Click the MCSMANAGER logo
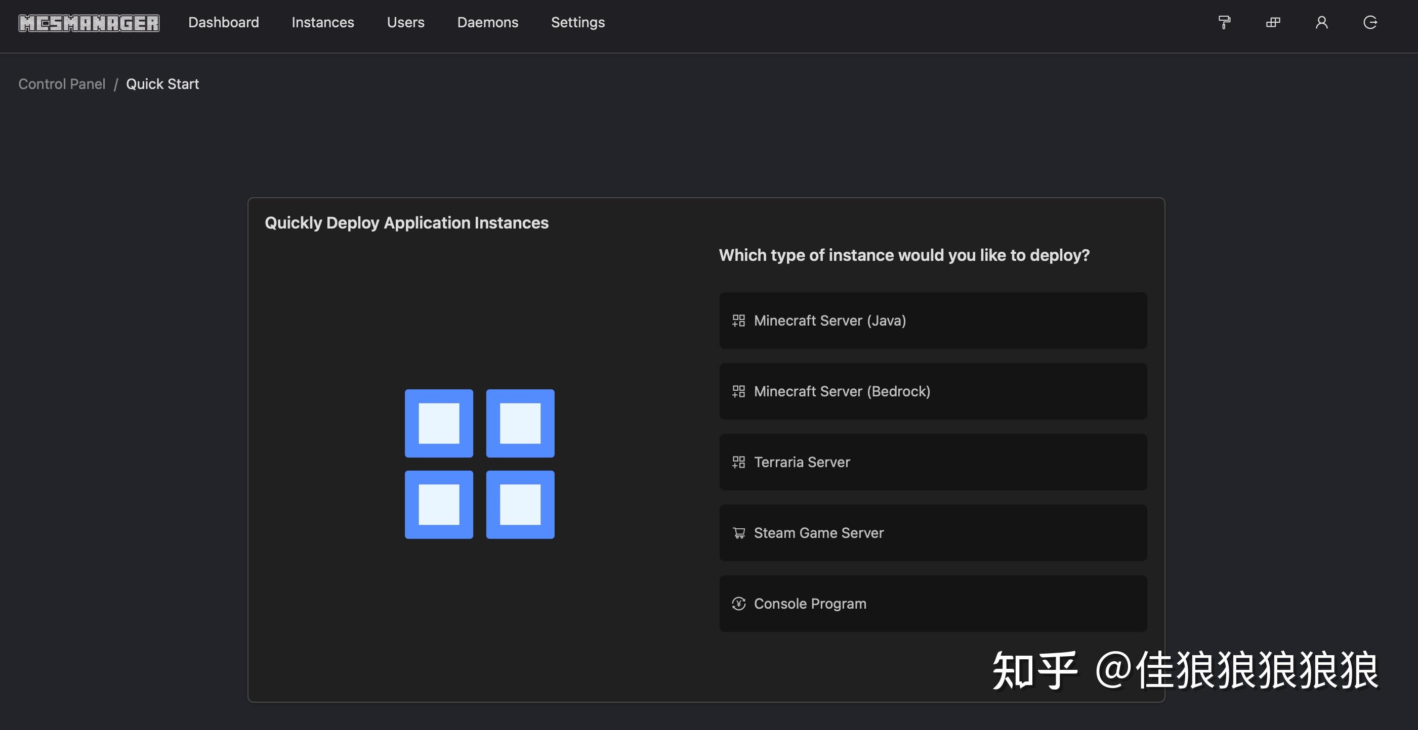The width and height of the screenshot is (1418, 730). [89, 23]
